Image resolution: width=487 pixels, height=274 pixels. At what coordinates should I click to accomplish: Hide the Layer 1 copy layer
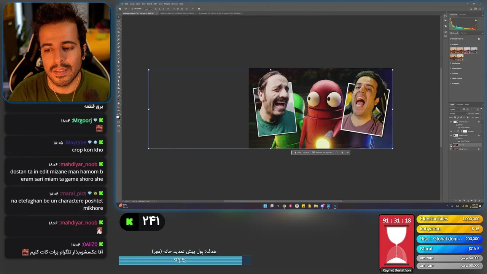[x=451, y=135]
